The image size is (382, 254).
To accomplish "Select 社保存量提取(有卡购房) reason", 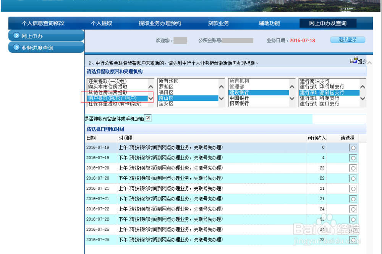I will pyautogui.click(x=117, y=104).
